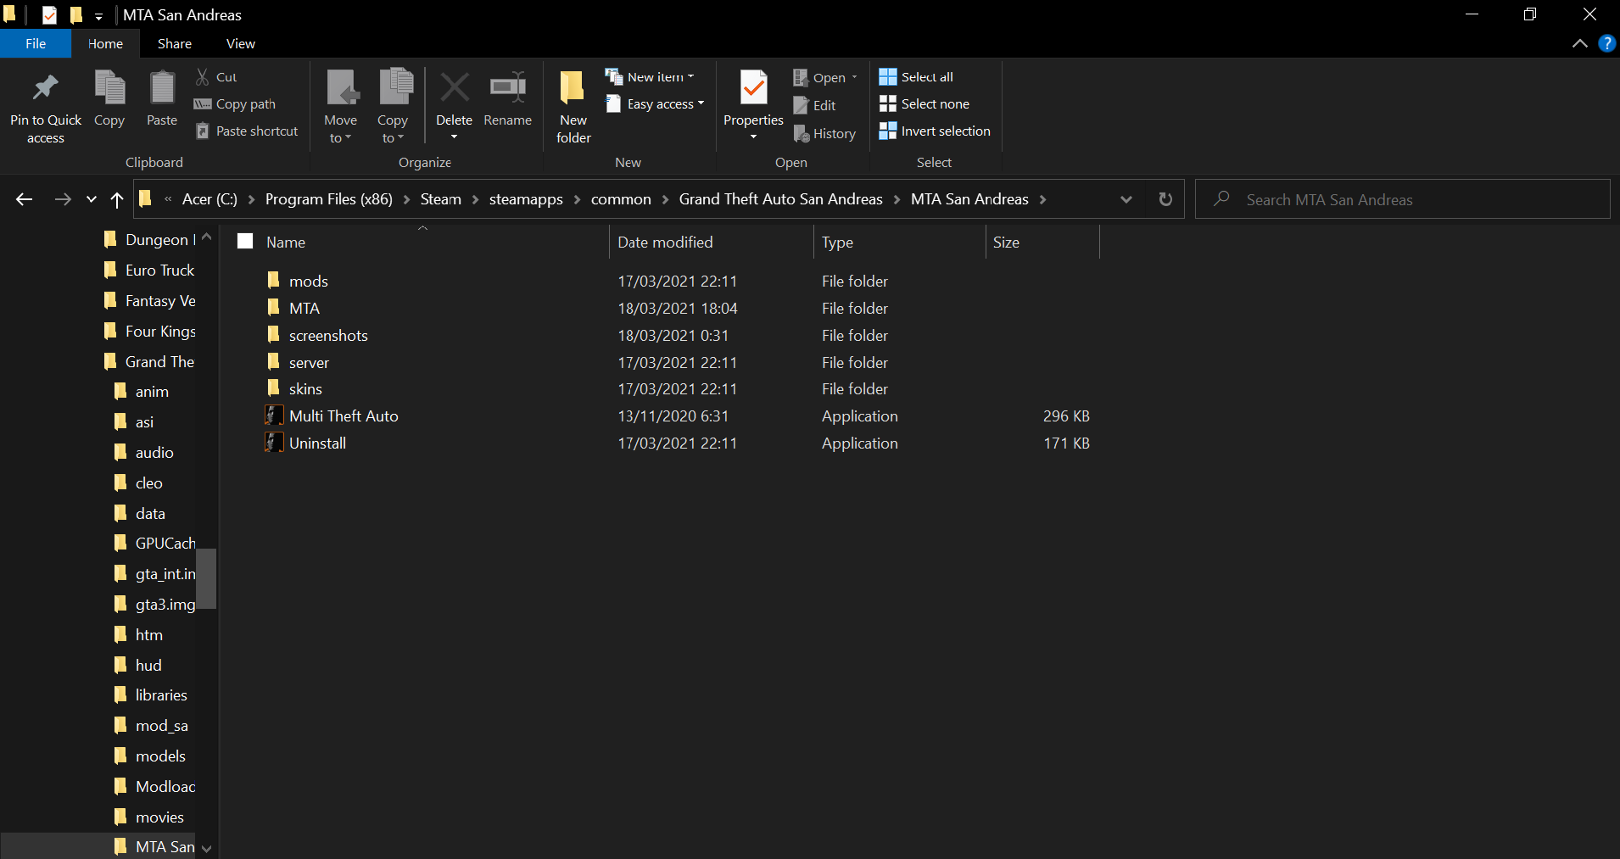Click the Steam breadcrumb in address bar

(441, 199)
